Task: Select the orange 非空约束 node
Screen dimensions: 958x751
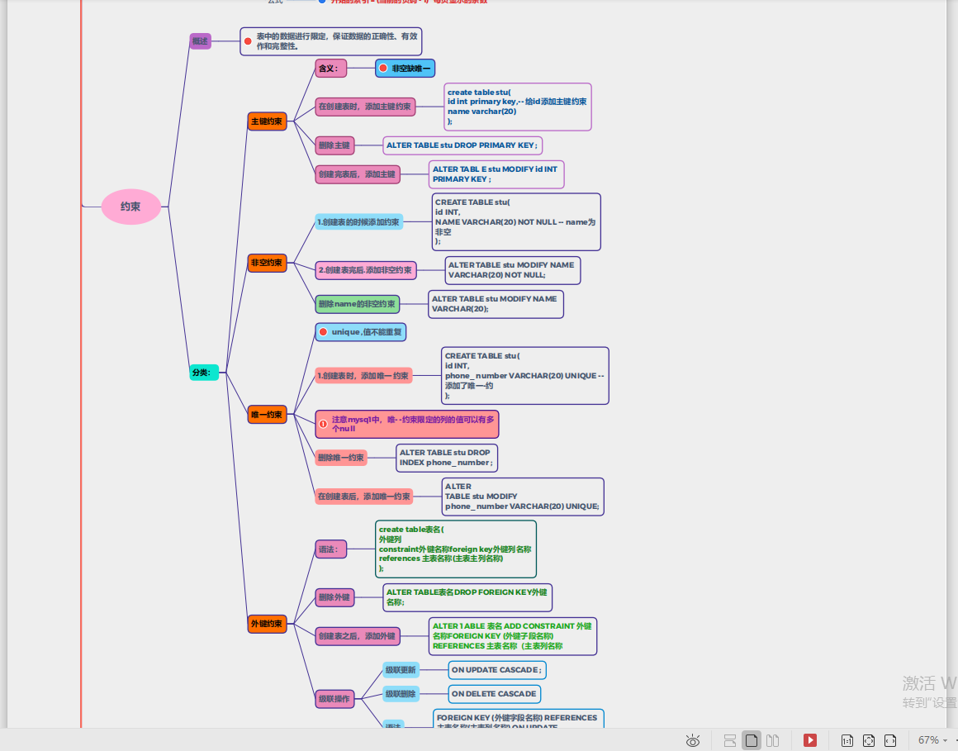Action: point(267,263)
